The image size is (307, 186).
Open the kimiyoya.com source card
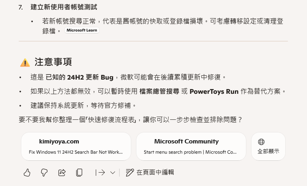76,146
